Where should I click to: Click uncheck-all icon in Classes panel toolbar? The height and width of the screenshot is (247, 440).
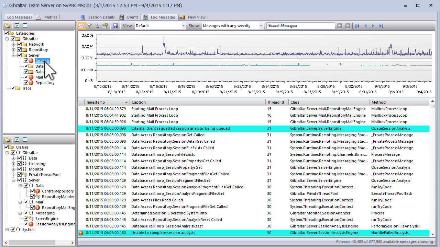(x=25, y=139)
